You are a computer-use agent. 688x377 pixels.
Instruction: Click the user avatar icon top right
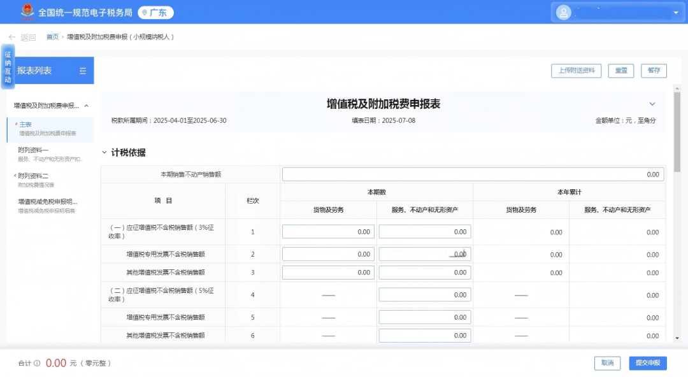tap(563, 11)
